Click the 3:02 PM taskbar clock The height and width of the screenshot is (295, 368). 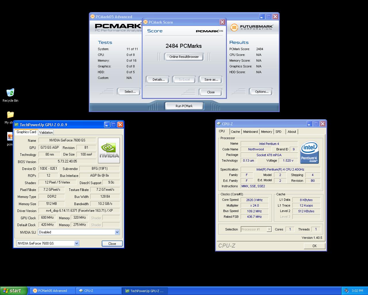point(357,291)
